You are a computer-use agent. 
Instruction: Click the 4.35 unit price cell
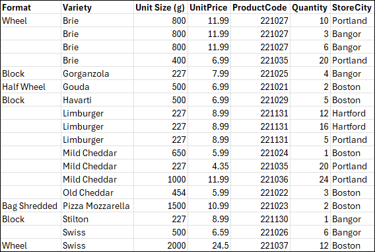tap(209, 166)
